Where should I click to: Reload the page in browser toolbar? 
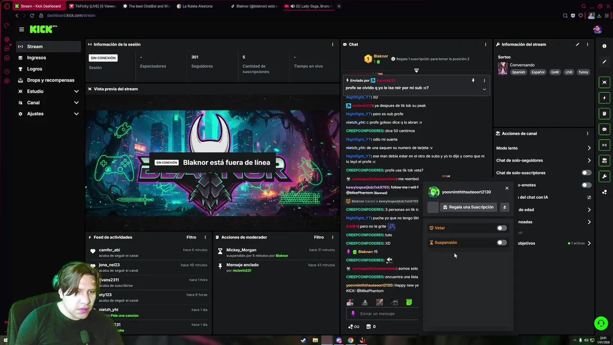[x=32, y=15]
